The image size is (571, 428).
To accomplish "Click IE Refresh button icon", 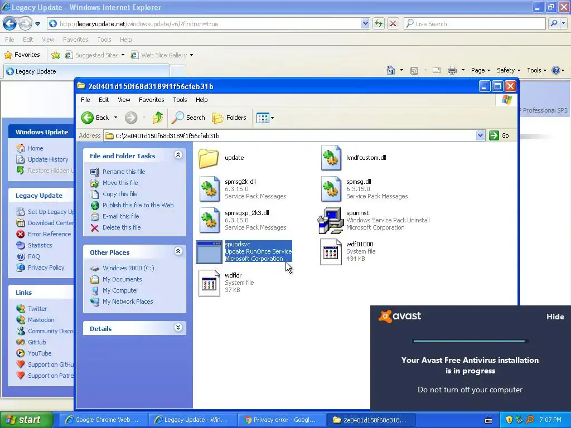I will 379,23.
